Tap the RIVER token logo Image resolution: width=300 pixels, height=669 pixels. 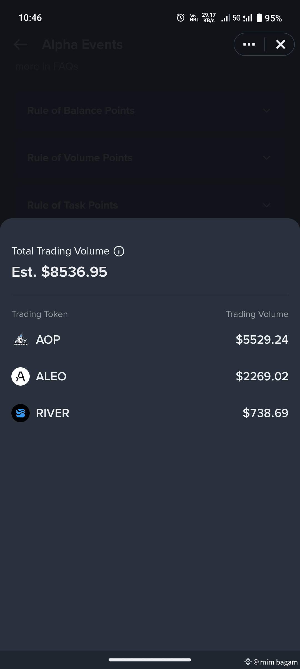(21, 413)
